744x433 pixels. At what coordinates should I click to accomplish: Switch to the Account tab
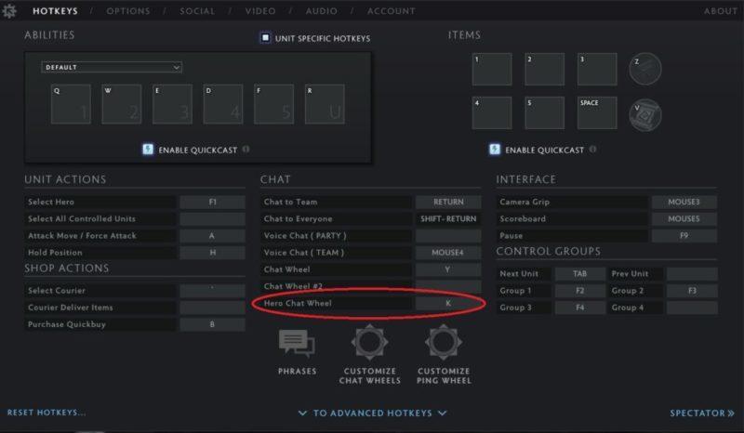[391, 11]
